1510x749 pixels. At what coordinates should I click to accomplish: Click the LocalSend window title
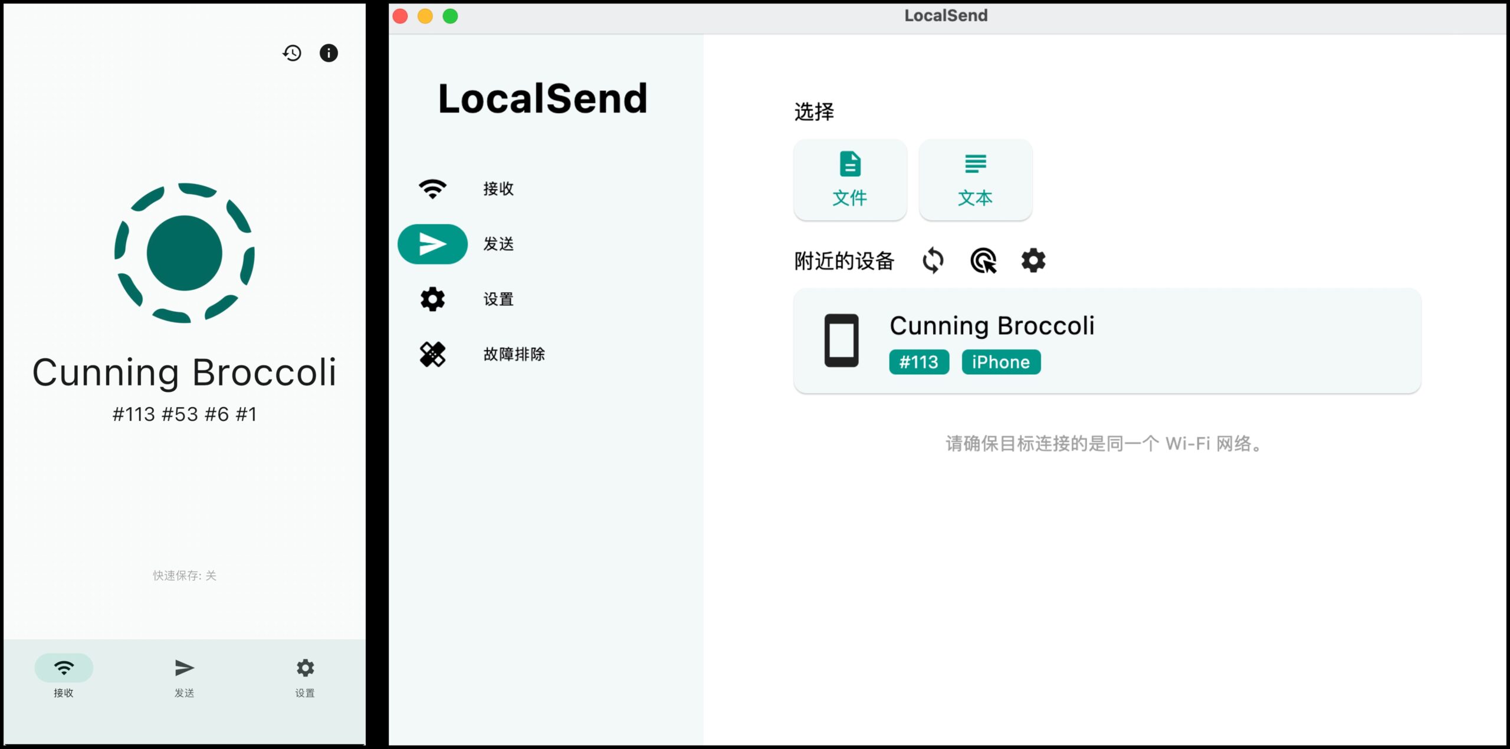point(946,16)
